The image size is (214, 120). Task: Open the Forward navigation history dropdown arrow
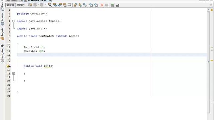45,5
